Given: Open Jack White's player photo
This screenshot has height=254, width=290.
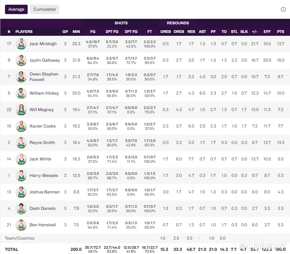Looking at the screenshot, I should coord(21,159).
